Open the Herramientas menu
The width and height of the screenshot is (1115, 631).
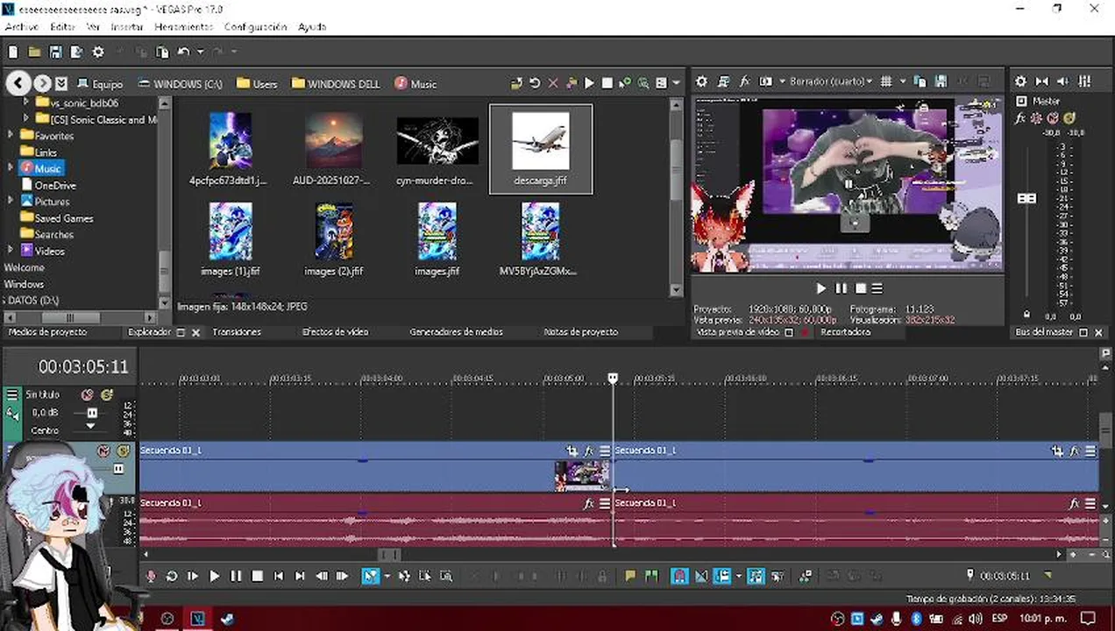tap(184, 27)
